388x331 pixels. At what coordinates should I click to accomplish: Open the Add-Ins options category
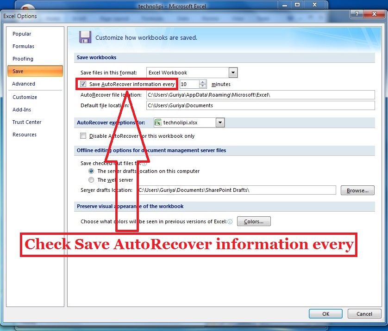(x=22, y=110)
